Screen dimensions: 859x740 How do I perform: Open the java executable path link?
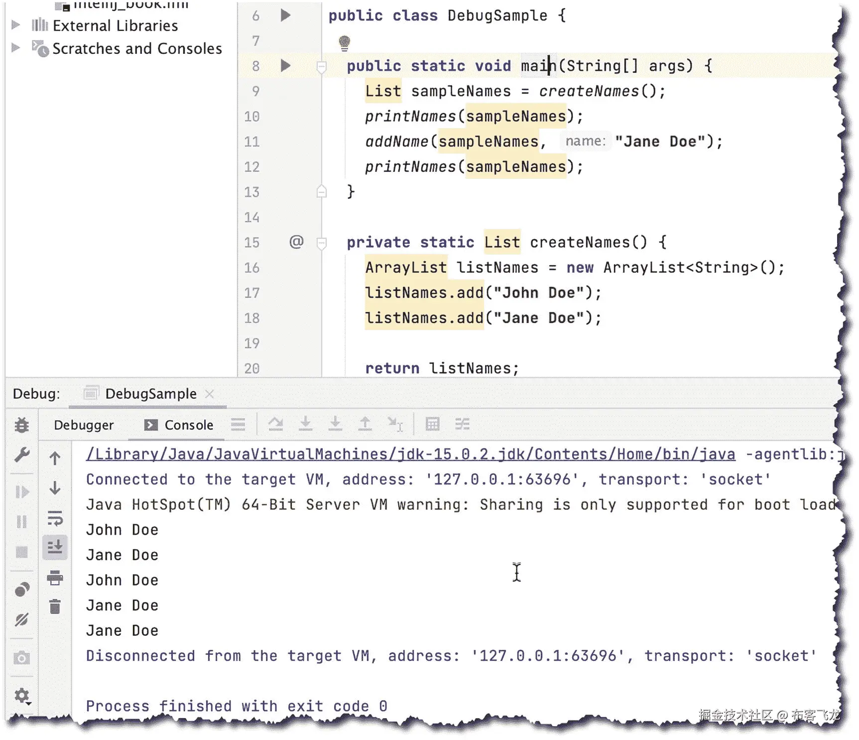410,454
